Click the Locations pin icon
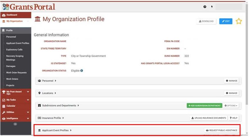This screenshot has width=250, height=139. click(x=39, y=93)
